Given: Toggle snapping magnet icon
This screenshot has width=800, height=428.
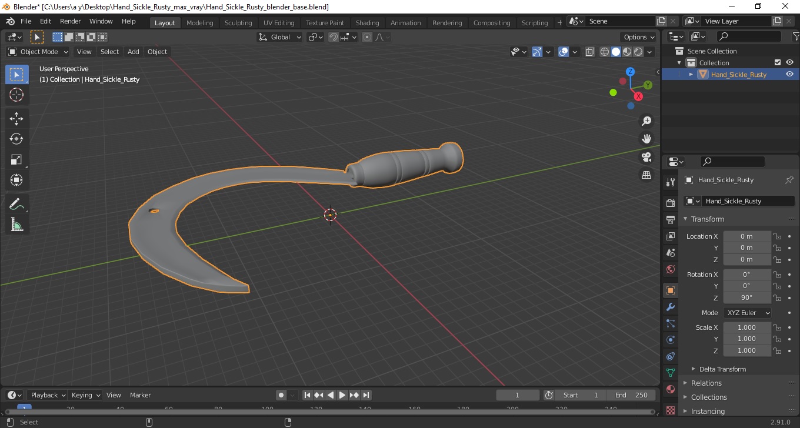Looking at the screenshot, I should (x=334, y=37).
